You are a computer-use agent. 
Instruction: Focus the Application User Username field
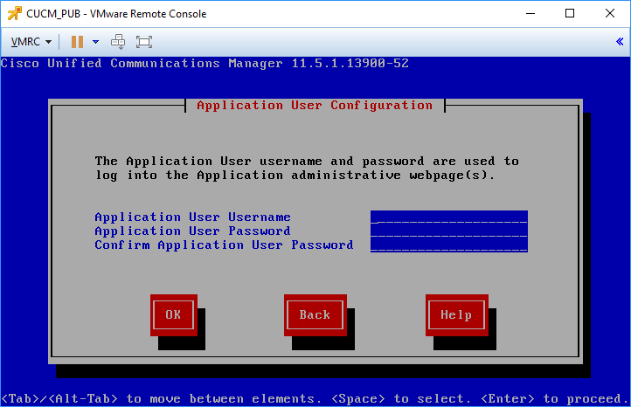(448, 217)
